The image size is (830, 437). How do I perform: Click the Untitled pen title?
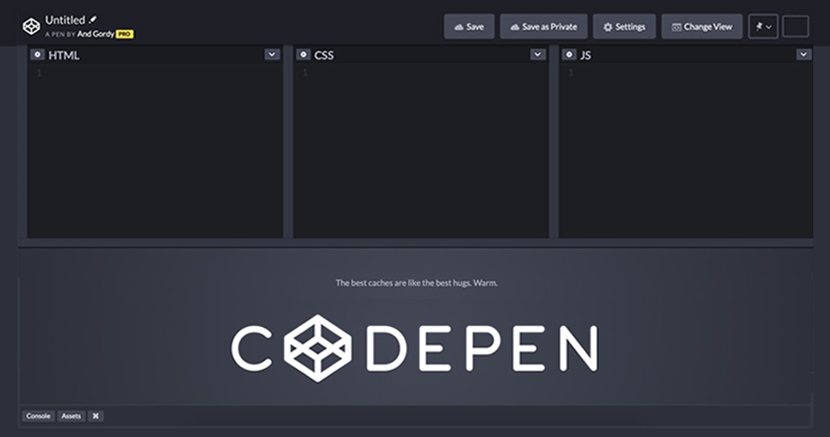pos(65,20)
